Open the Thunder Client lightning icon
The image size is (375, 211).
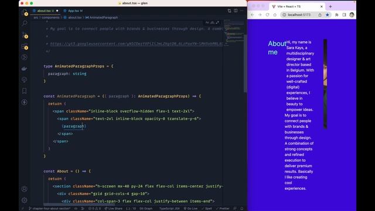(25, 102)
